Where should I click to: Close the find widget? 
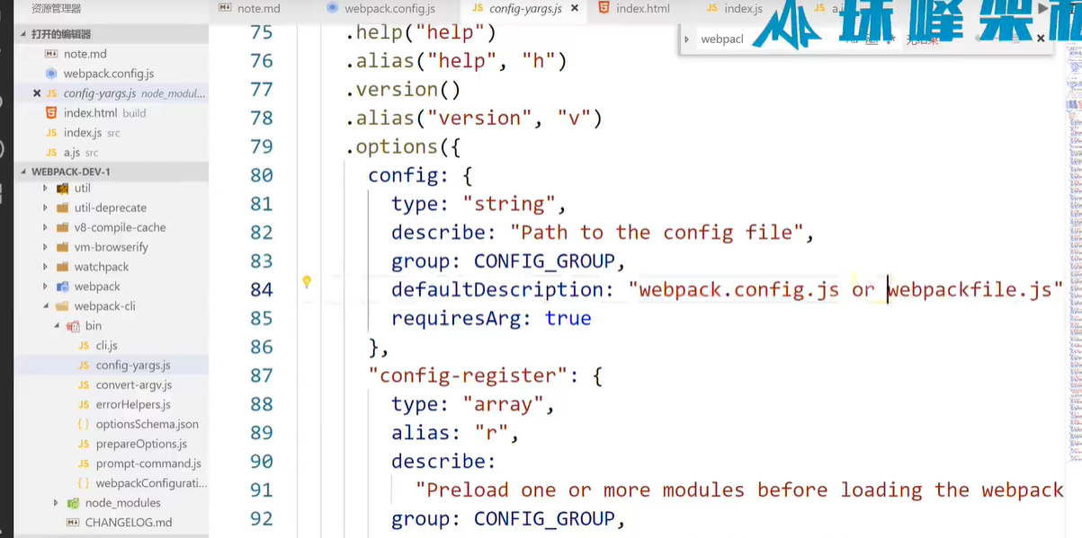pos(1041,39)
